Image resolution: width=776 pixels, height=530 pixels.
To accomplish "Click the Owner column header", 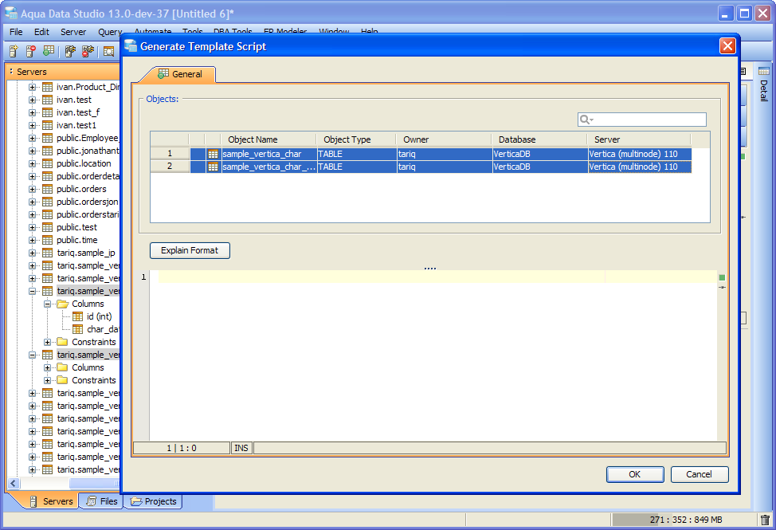I will coord(444,139).
